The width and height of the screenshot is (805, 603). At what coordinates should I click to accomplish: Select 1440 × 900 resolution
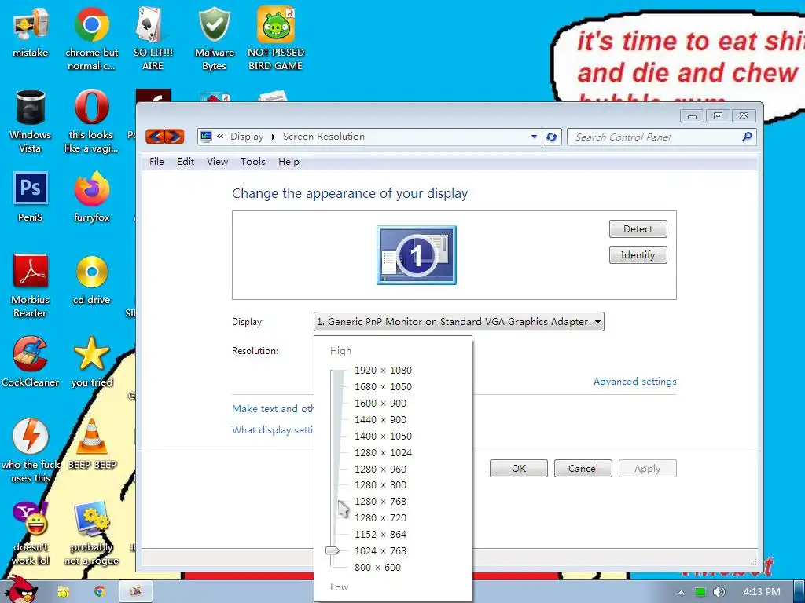380,419
